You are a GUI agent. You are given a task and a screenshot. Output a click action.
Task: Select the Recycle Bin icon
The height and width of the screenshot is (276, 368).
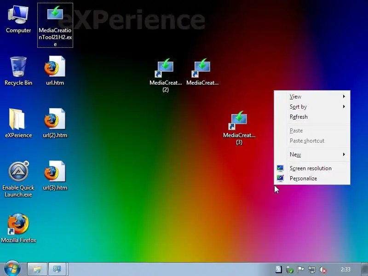tap(18, 71)
